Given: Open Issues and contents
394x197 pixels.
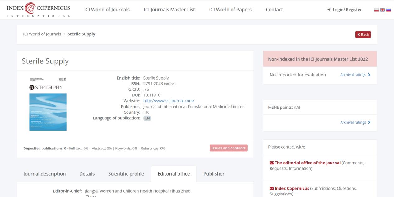Looking at the screenshot, I should pos(229,148).
